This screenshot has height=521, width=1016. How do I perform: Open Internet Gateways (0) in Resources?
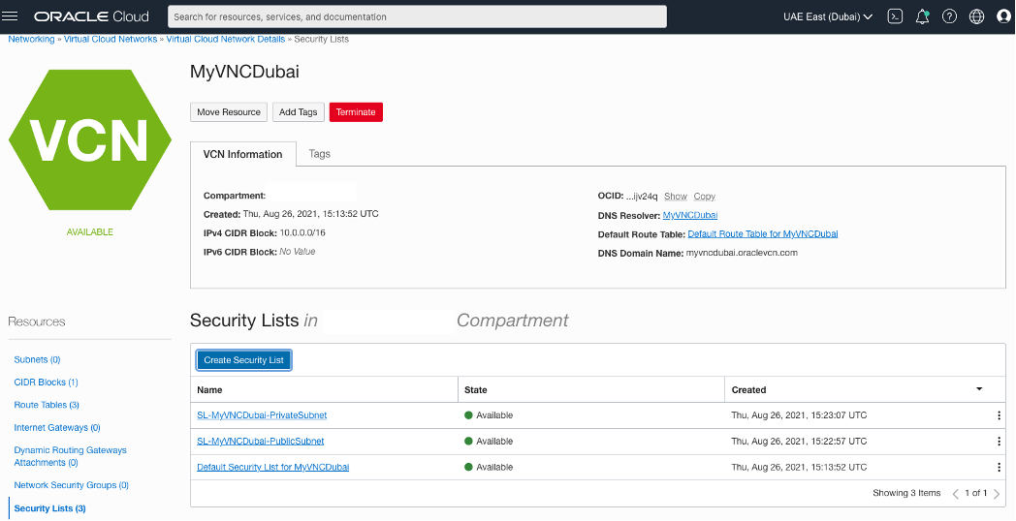point(57,428)
